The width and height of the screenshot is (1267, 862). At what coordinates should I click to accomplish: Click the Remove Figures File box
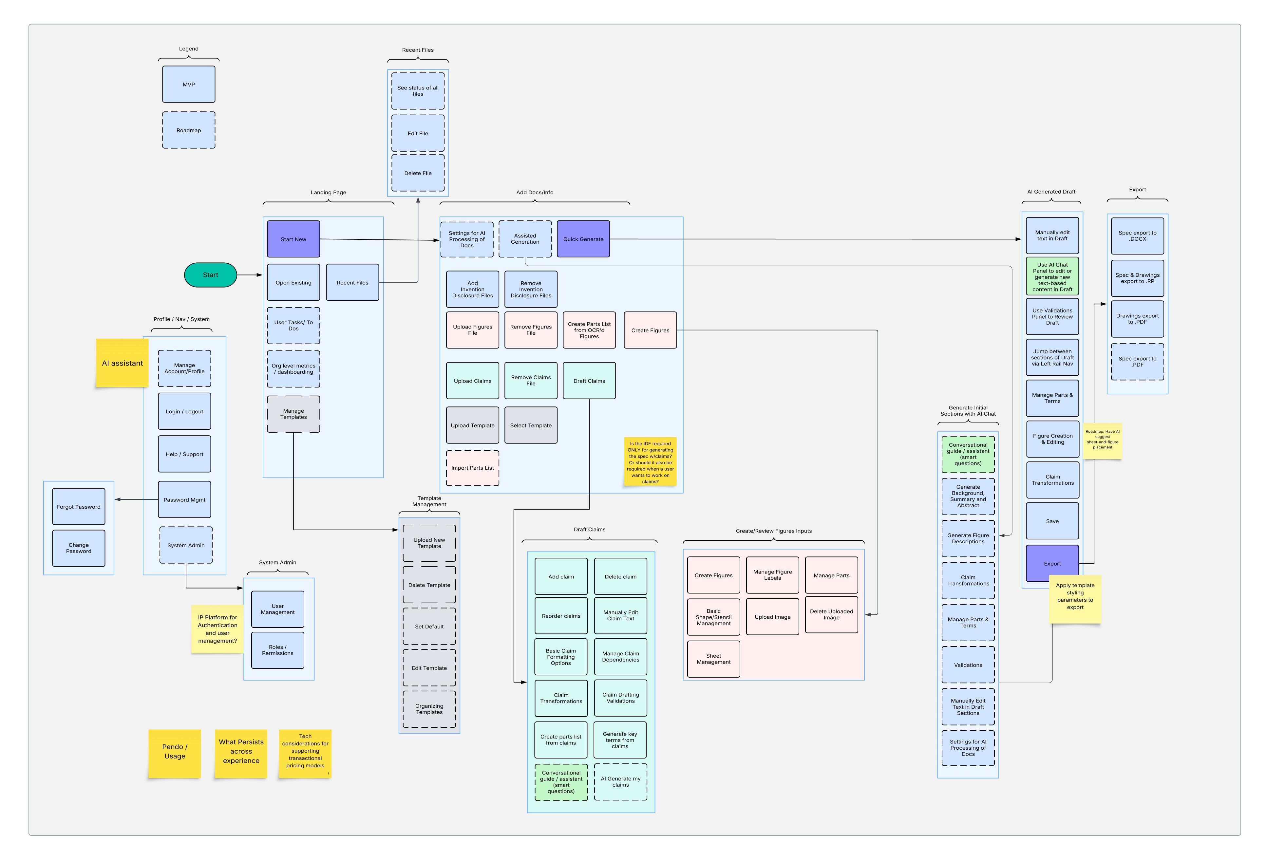[531, 330]
